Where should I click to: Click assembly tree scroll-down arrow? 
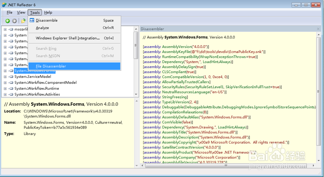coord(136,94)
